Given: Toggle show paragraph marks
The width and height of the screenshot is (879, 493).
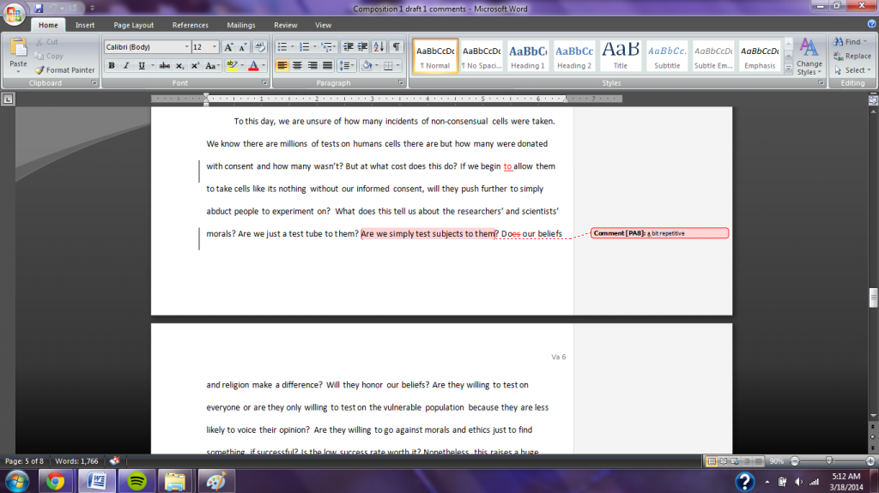Looking at the screenshot, I should [x=397, y=47].
